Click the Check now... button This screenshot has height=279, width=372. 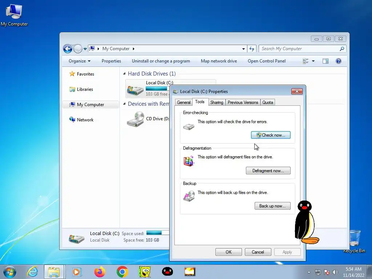[x=271, y=135]
